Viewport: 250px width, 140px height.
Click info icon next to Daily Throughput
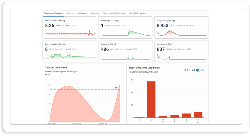click(174, 21)
